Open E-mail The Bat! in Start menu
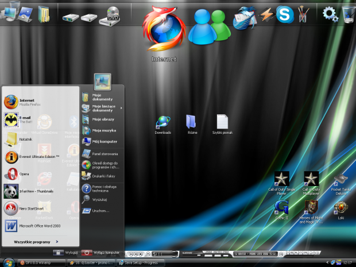356x267 pixels. (40, 119)
